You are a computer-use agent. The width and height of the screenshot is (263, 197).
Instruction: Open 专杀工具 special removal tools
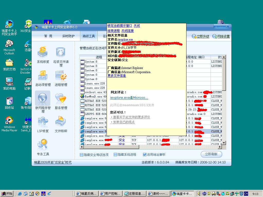click(43, 147)
